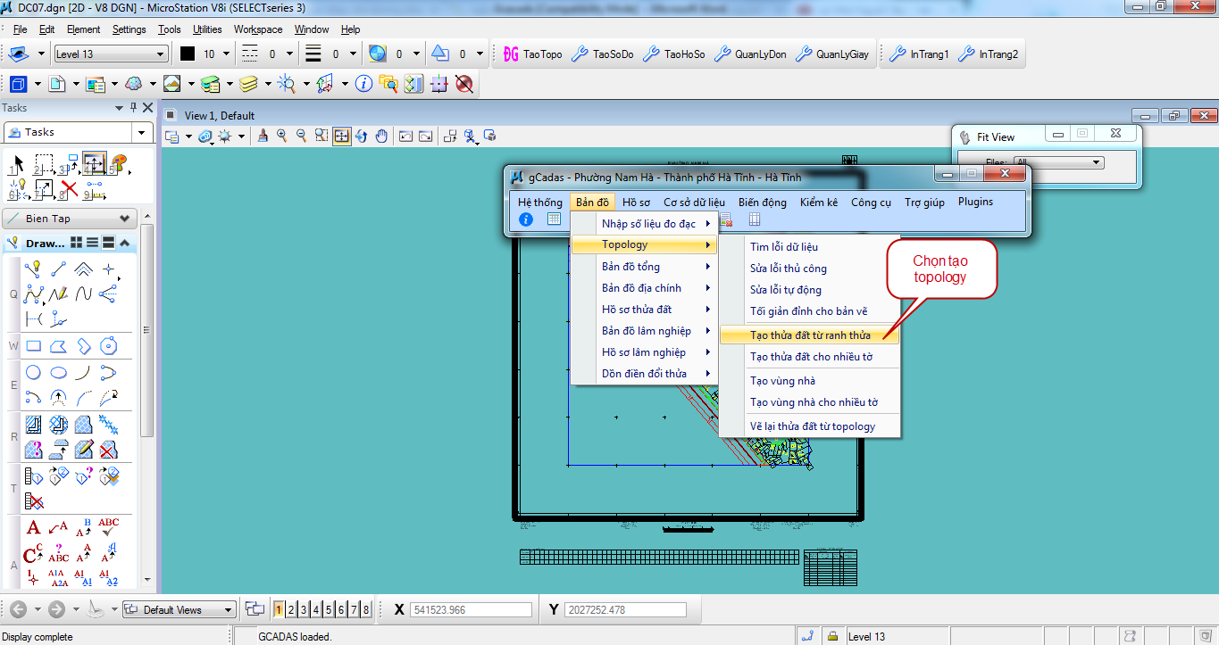The width and height of the screenshot is (1219, 645).
Task: Open the 'Hồ sơ' menu in gCadas
Action: pos(636,203)
